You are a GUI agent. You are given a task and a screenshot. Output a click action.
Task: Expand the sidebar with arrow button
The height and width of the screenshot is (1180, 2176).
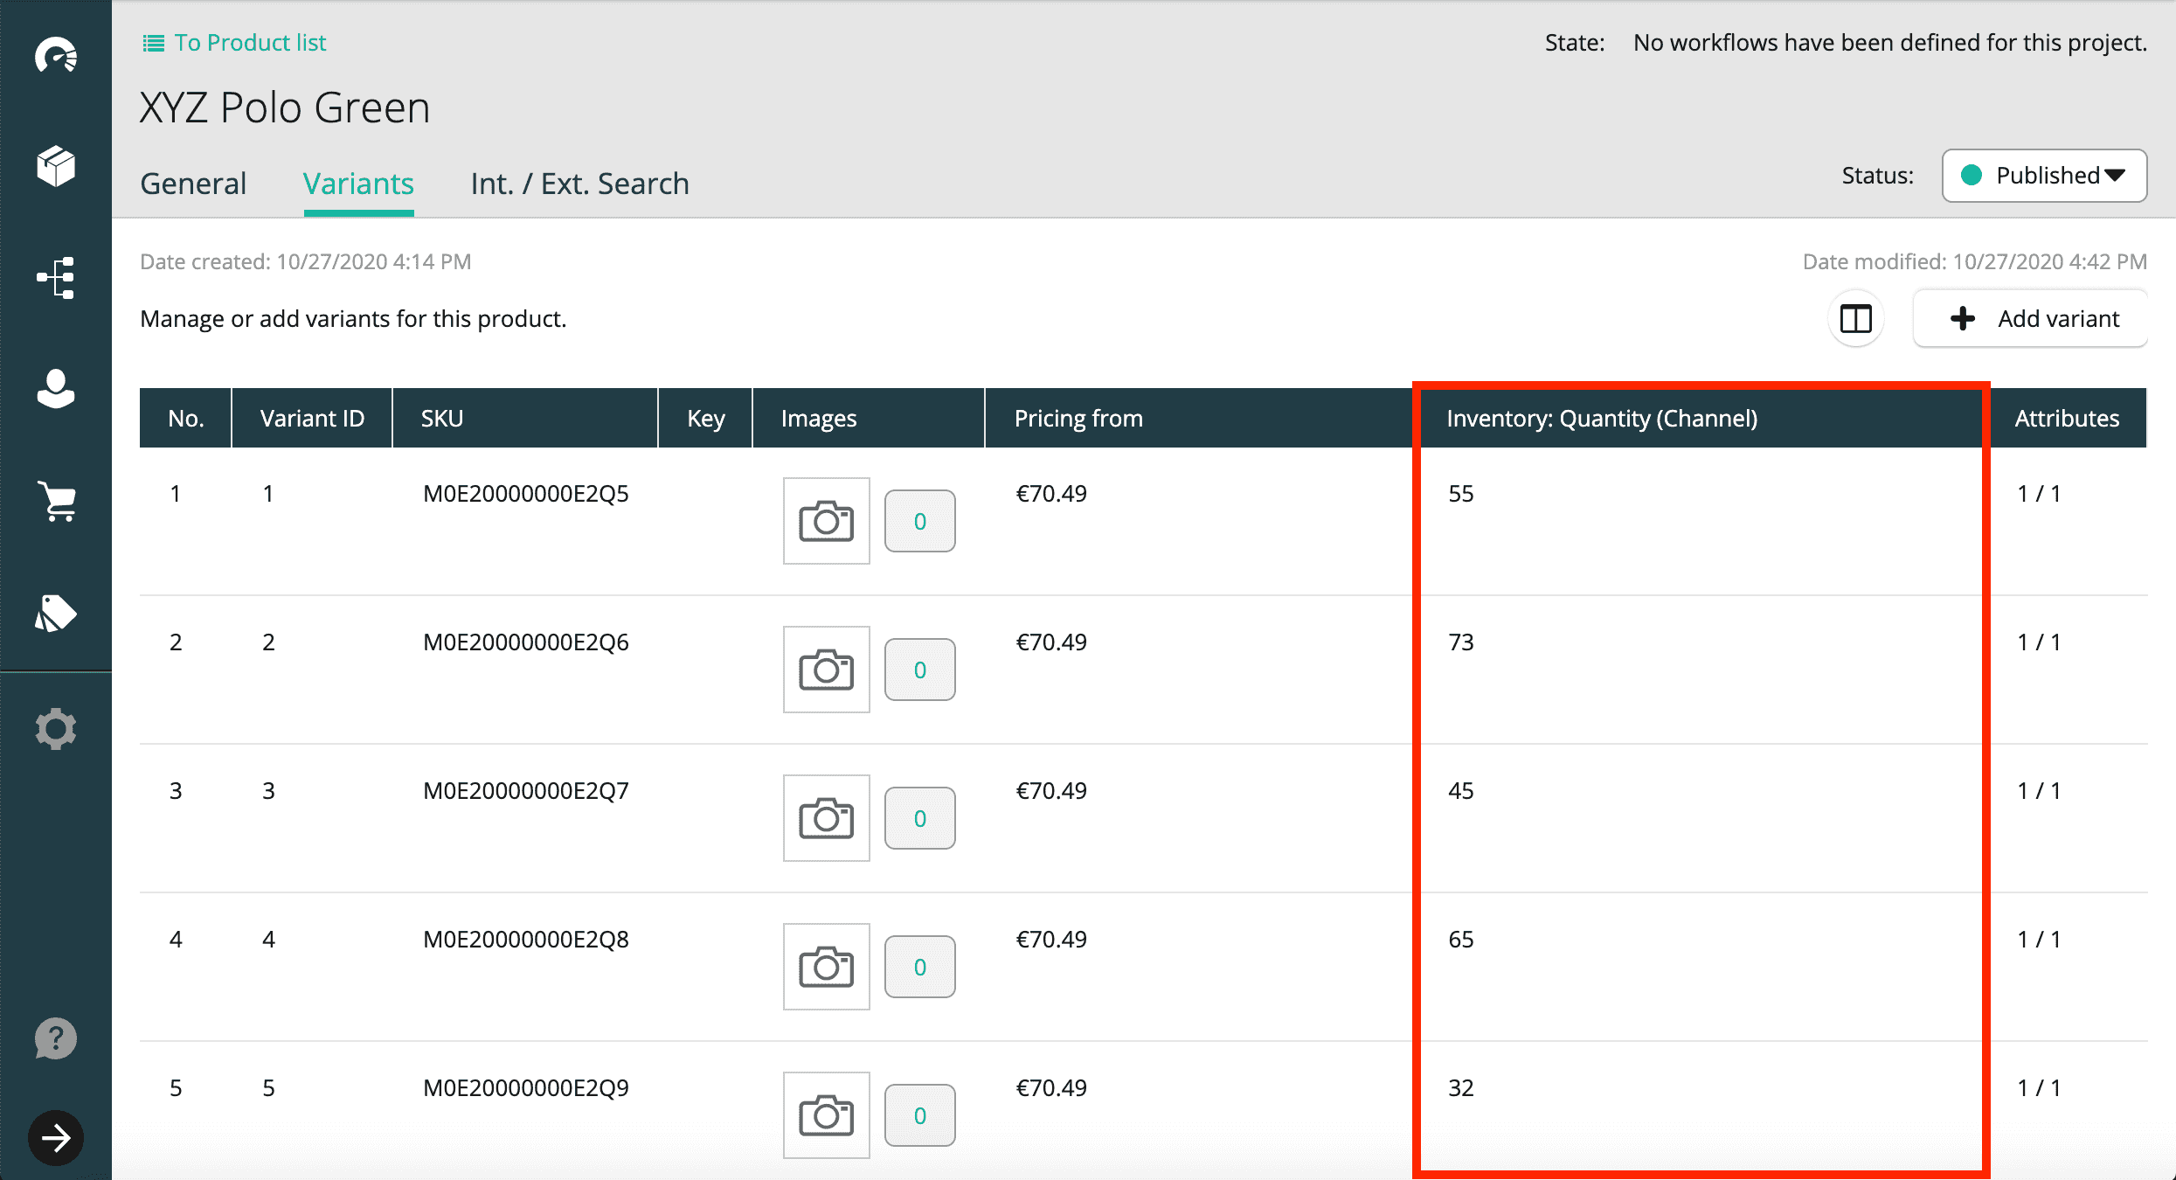pyautogui.click(x=56, y=1137)
